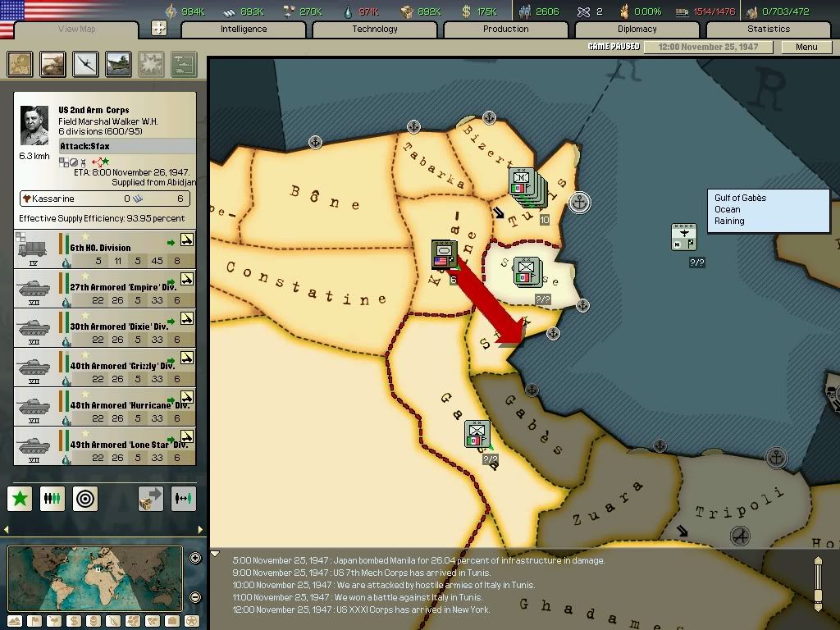The image size is (840, 630).
Task: Select the land units tank icon
Action: (52, 64)
